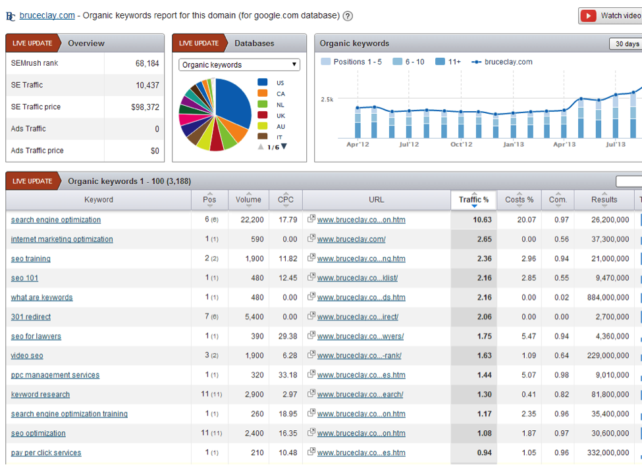642x465 pixels.
Task: Click external link icon for 'seo training' row
Action: tap(311, 257)
